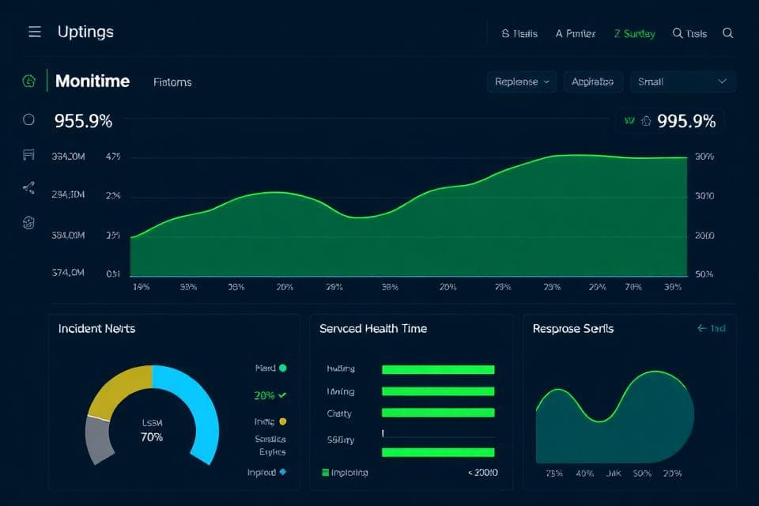Click the globe icon beside the 995.9% badge
759x506 pixels.
coord(647,120)
